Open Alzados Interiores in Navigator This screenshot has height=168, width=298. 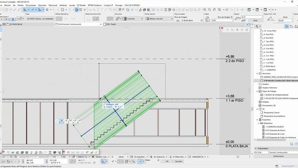(x=270, y=88)
